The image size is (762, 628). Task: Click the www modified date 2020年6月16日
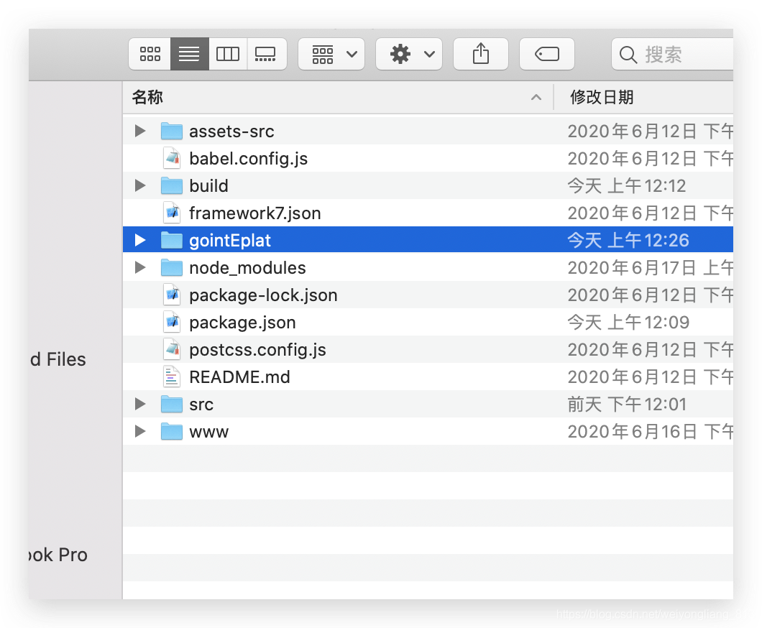(633, 431)
